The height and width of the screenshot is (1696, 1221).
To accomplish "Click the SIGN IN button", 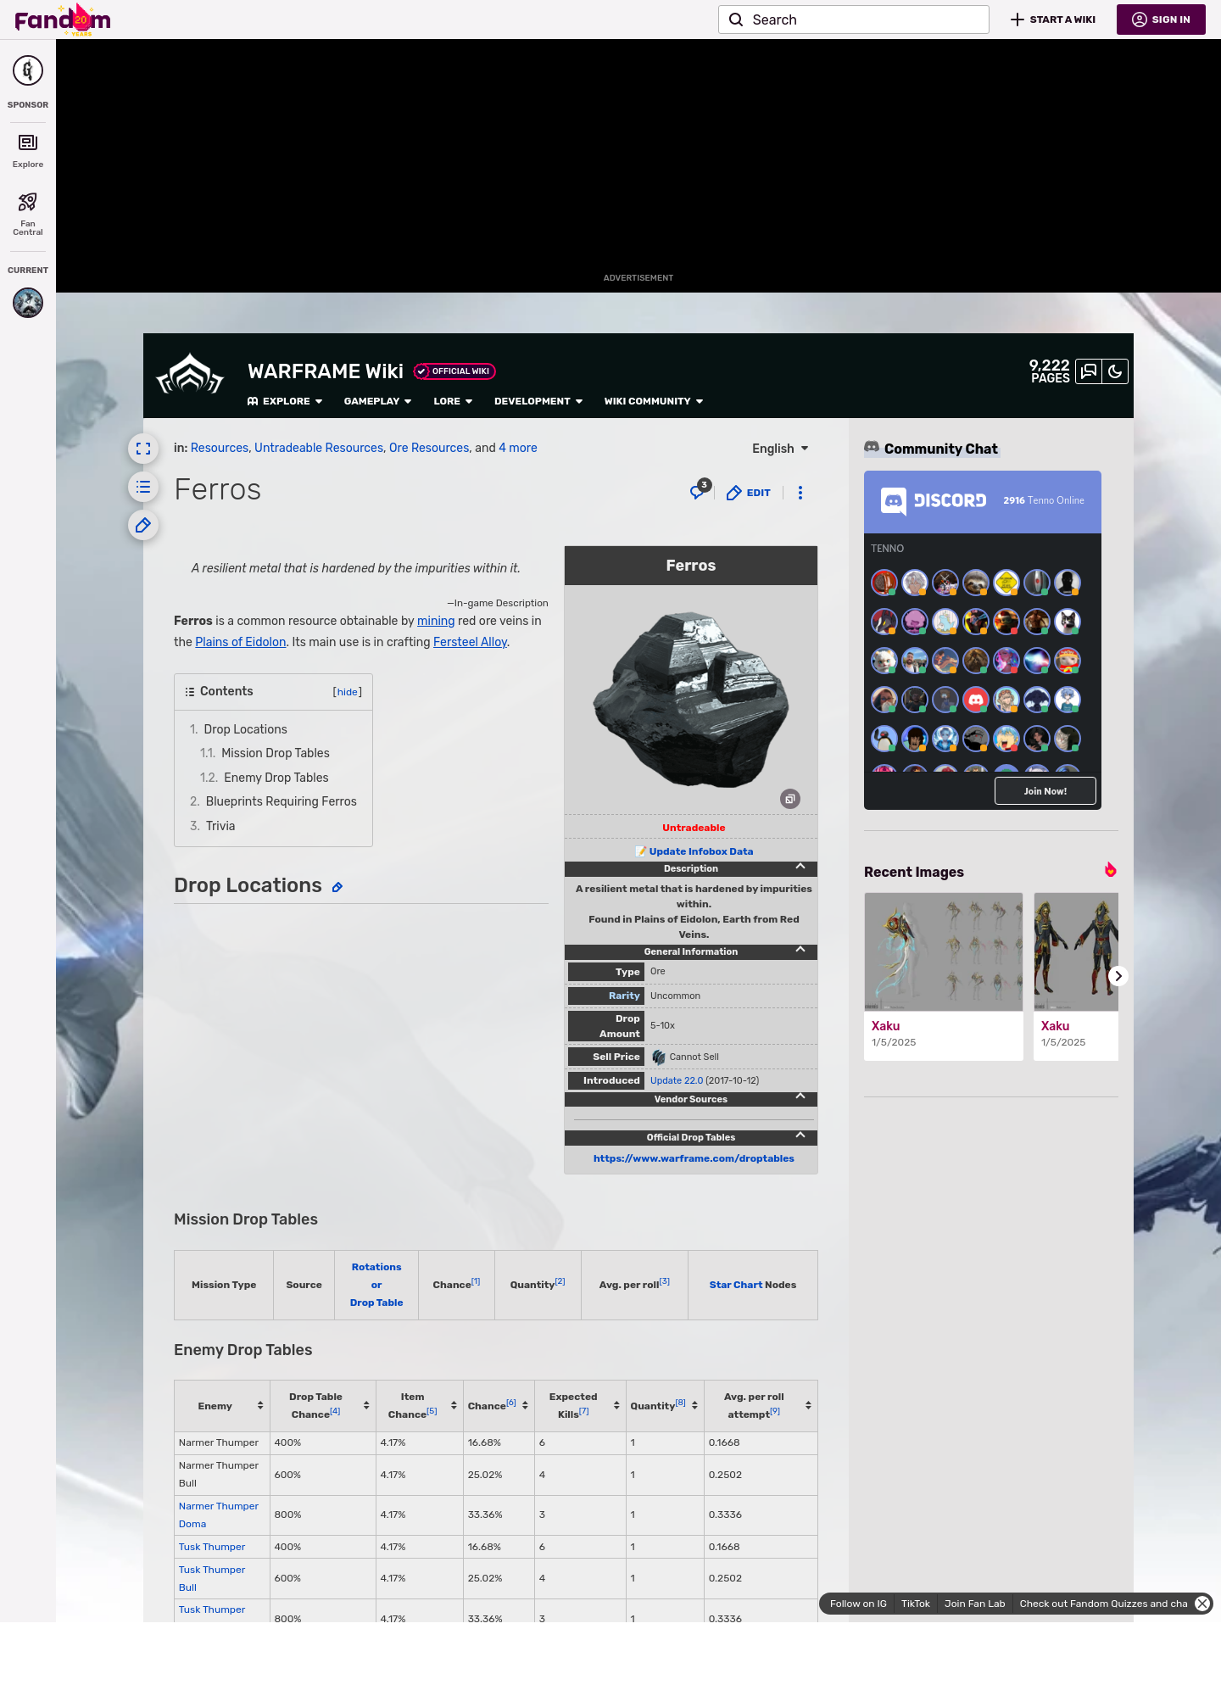I will (x=1161, y=20).
